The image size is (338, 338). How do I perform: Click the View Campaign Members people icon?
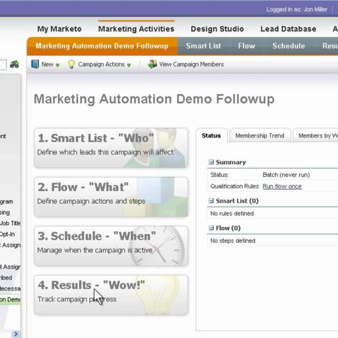(x=153, y=64)
